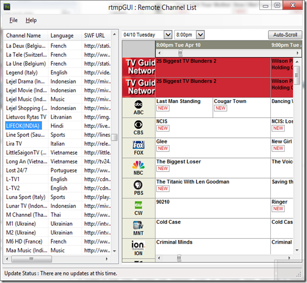Click the rtmpGUI app icon in title bar

pyautogui.click(x=7, y=7)
